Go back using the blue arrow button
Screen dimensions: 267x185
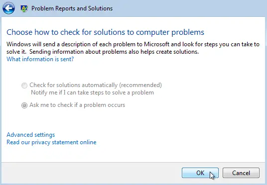tap(8, 8)
